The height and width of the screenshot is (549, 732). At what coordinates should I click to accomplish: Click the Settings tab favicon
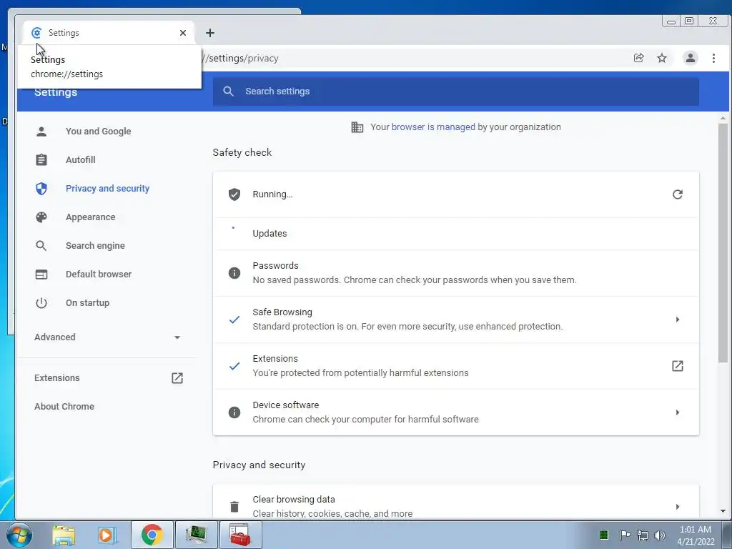36,33
